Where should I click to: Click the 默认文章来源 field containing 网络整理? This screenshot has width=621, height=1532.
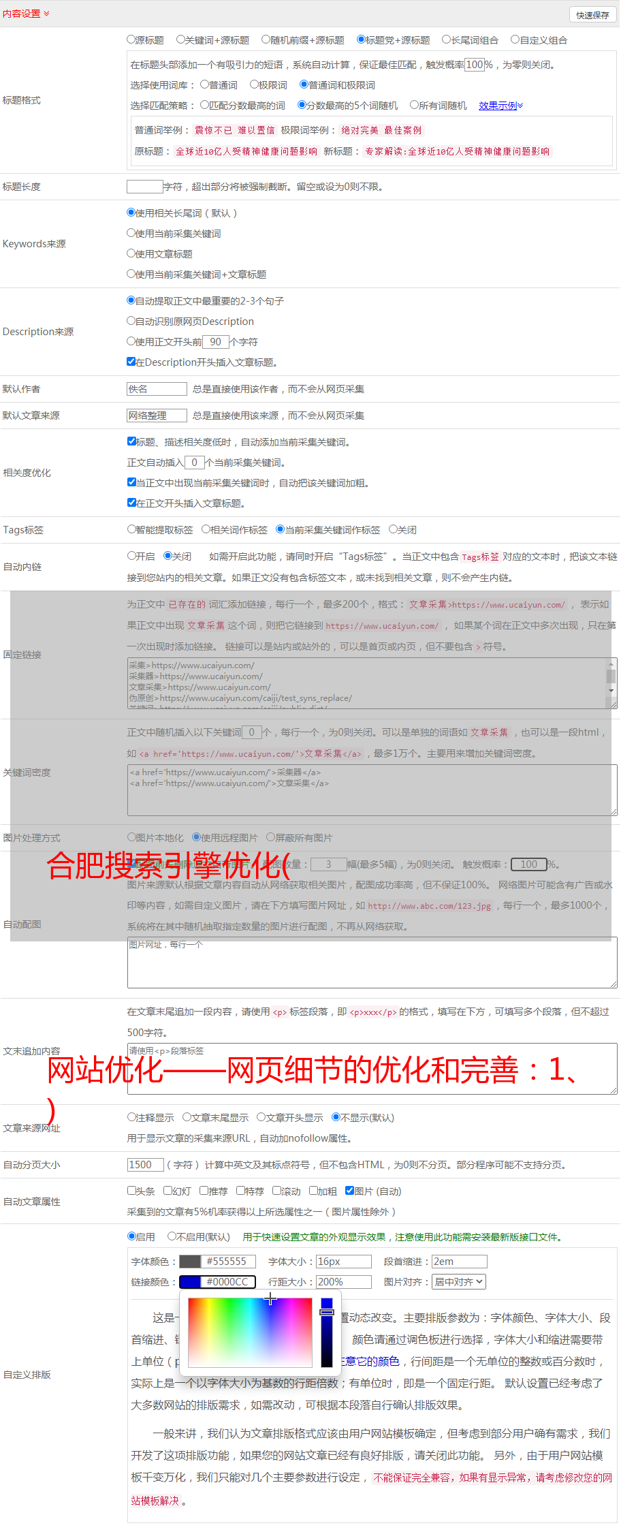(157, 416)
